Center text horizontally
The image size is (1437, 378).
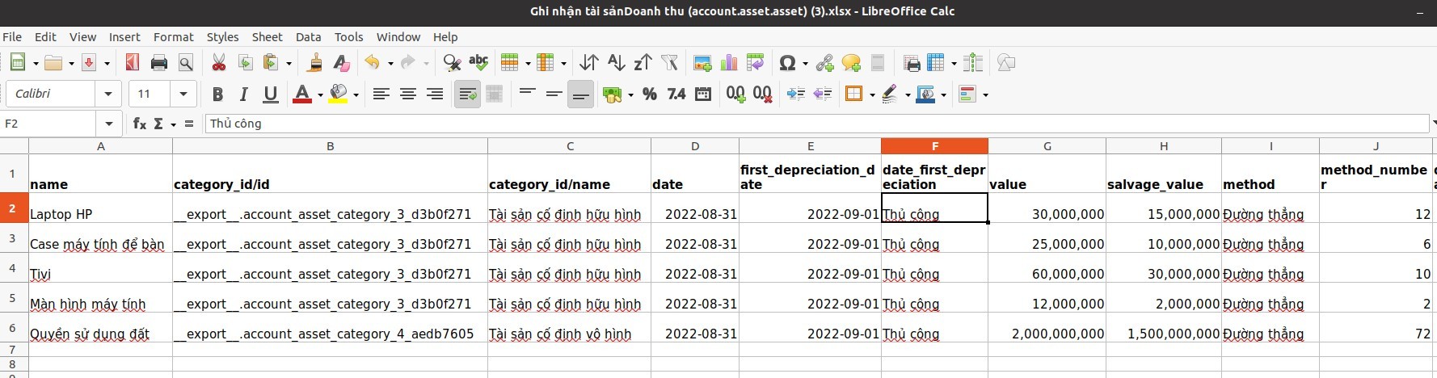[407, 94]
